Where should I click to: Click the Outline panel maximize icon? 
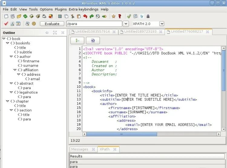coord(55,33)
